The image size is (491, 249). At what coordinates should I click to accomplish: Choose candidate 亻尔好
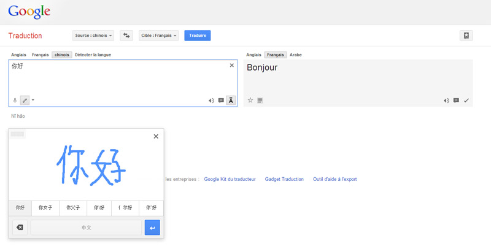pyautogui.click(x=125, y=208)
